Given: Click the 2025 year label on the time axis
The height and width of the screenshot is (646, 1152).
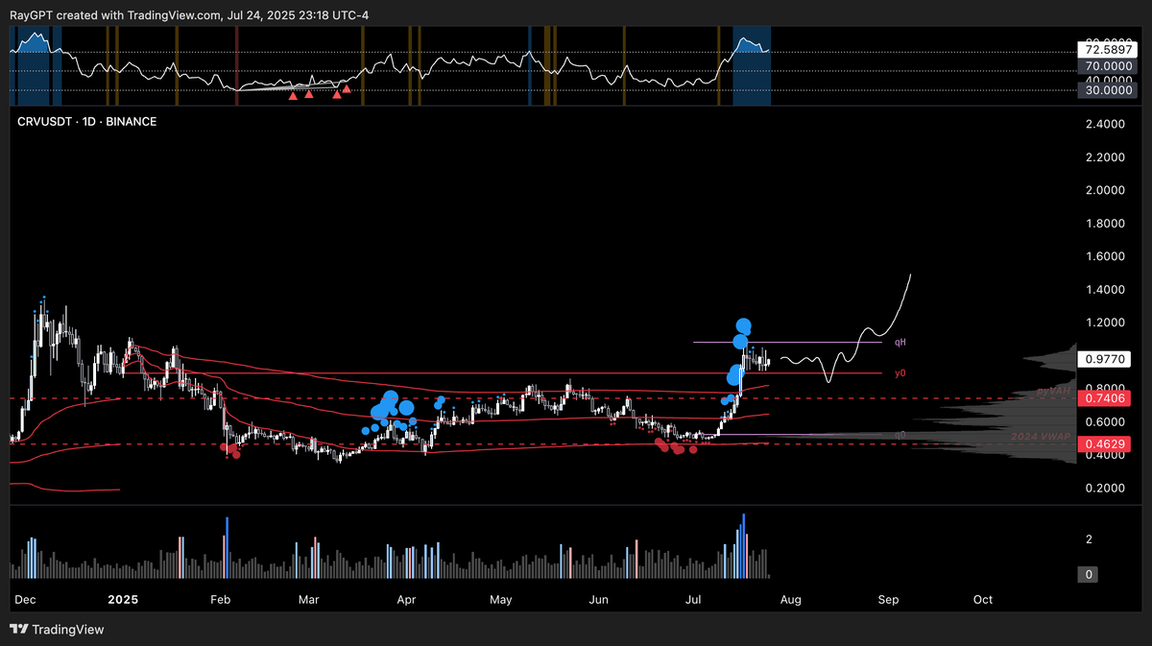Looking at the screenshot, I should pyautogui.click(x=122, y=599).
